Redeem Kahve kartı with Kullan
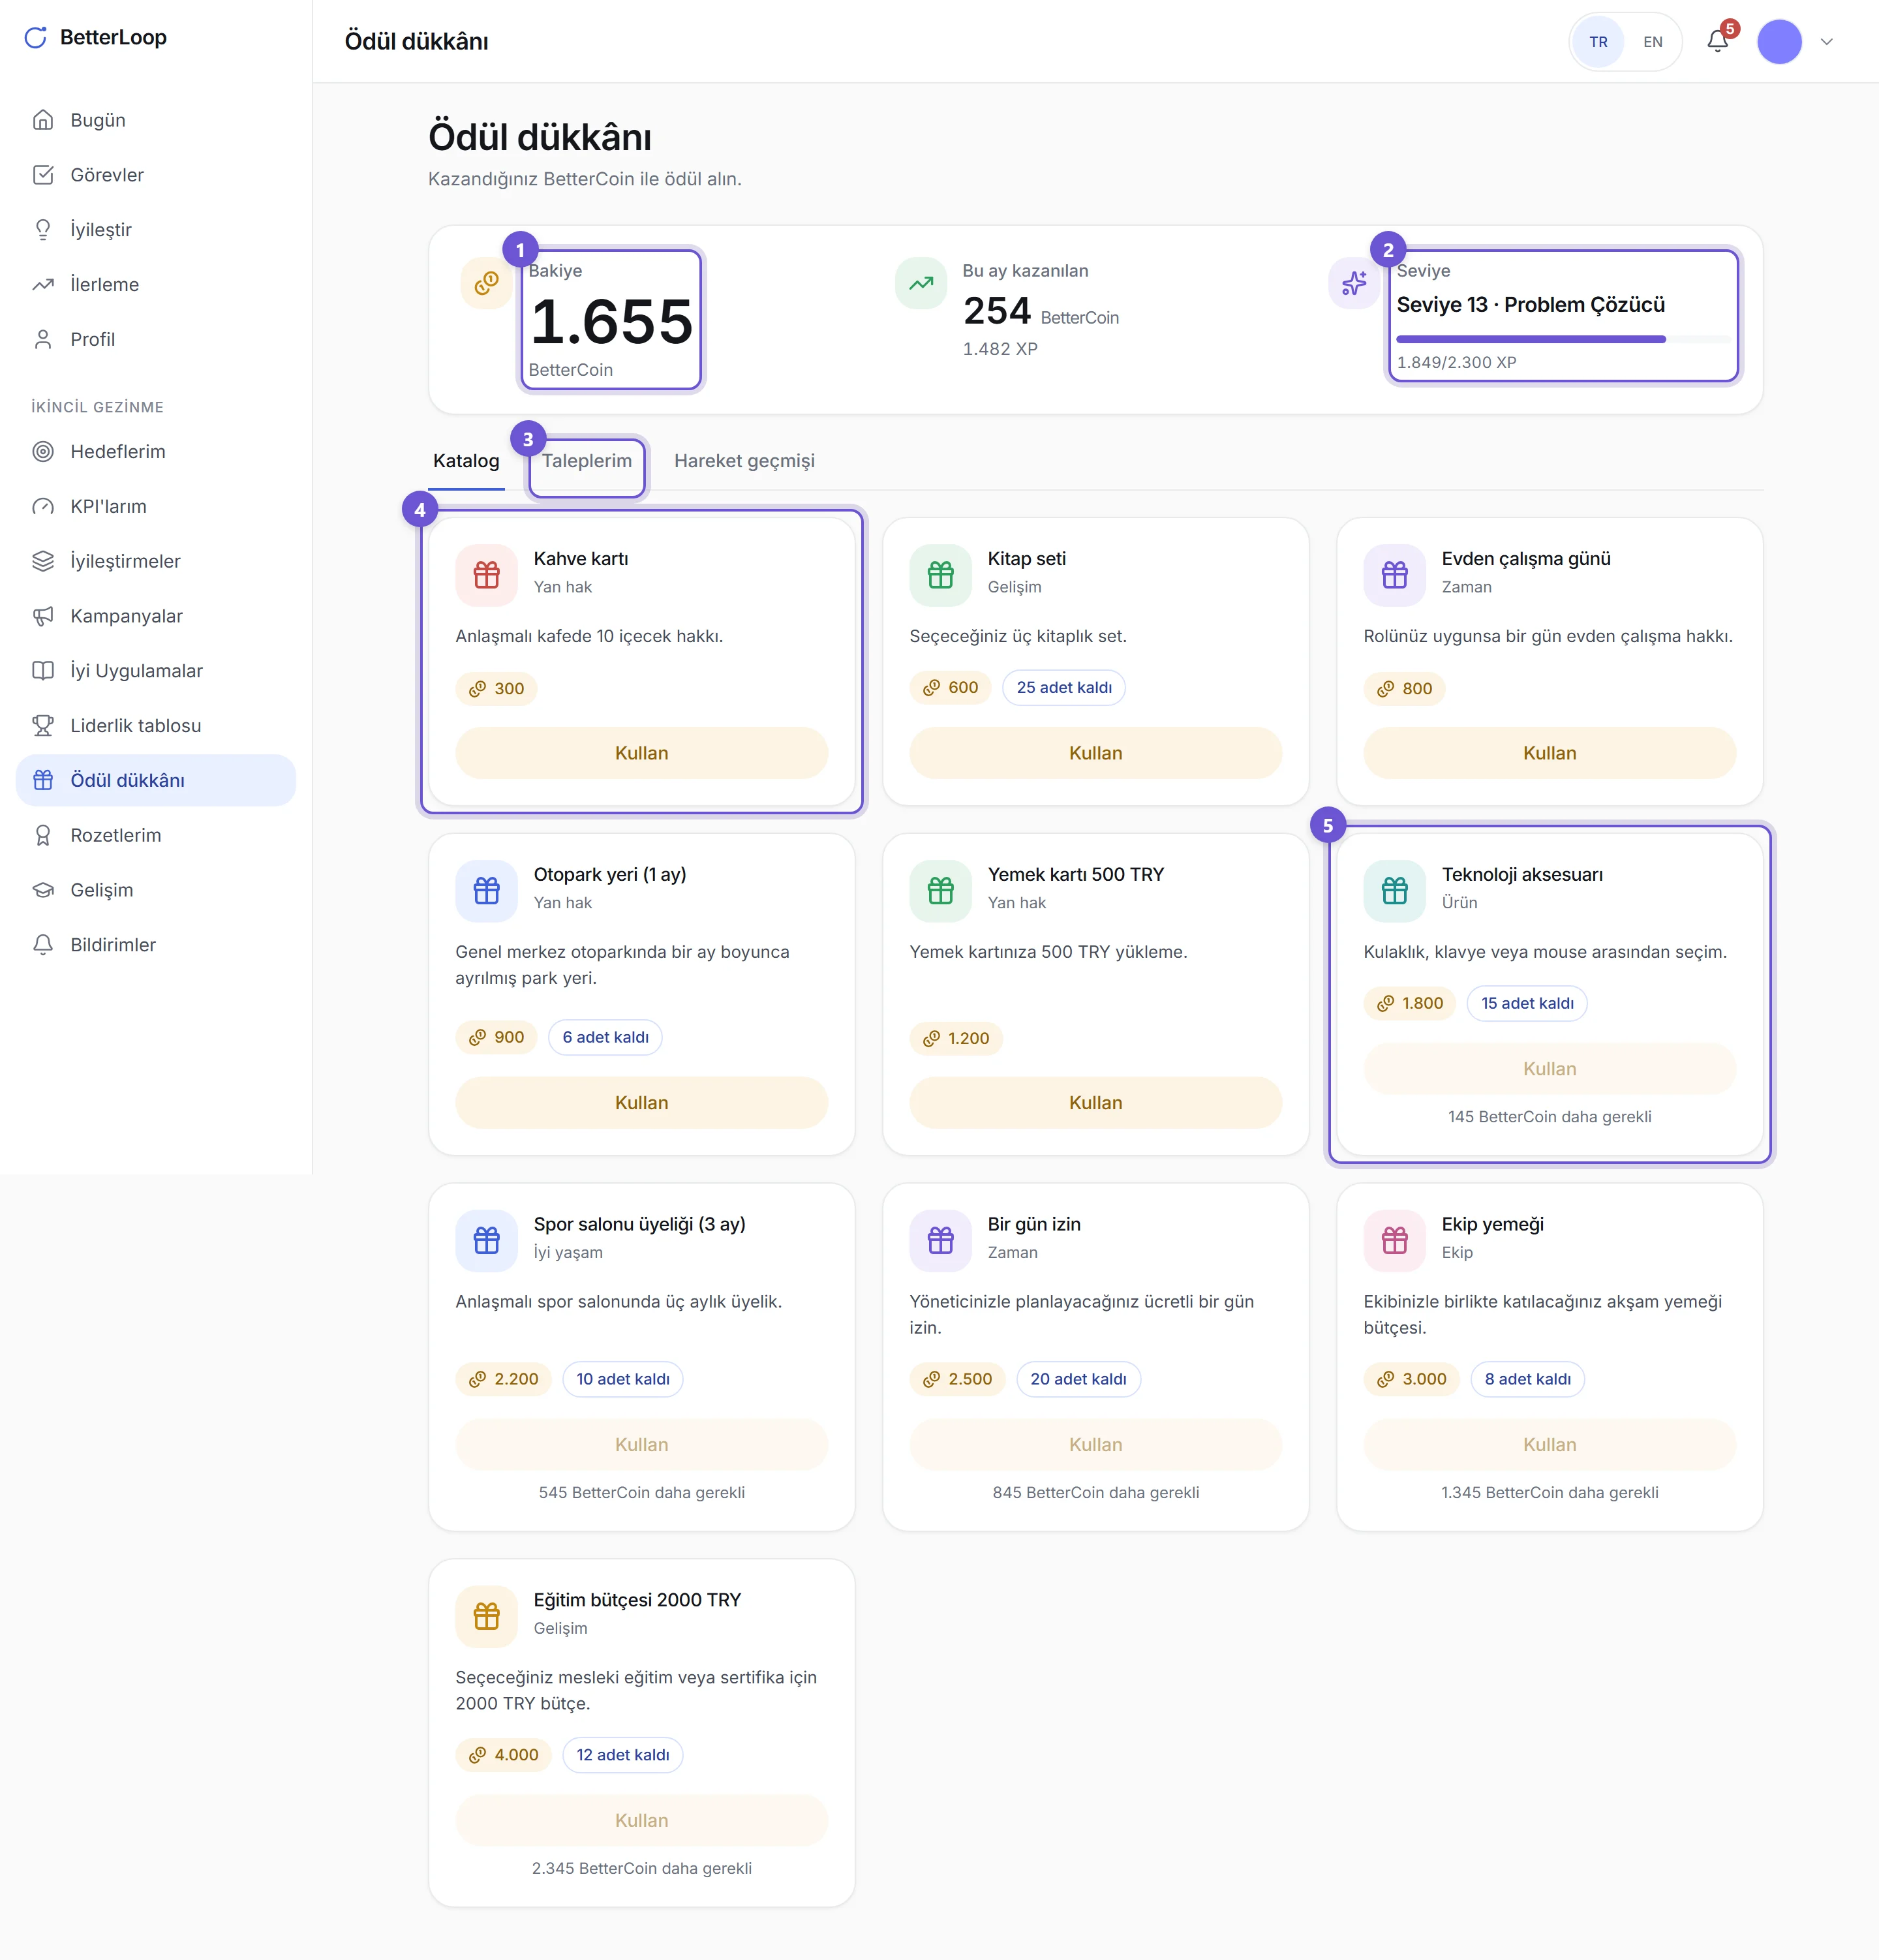1879x1960 pixels. 642,753
